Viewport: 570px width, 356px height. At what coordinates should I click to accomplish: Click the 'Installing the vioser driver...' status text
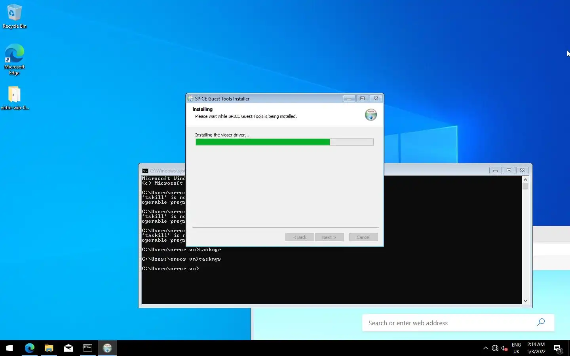(222, 135)
